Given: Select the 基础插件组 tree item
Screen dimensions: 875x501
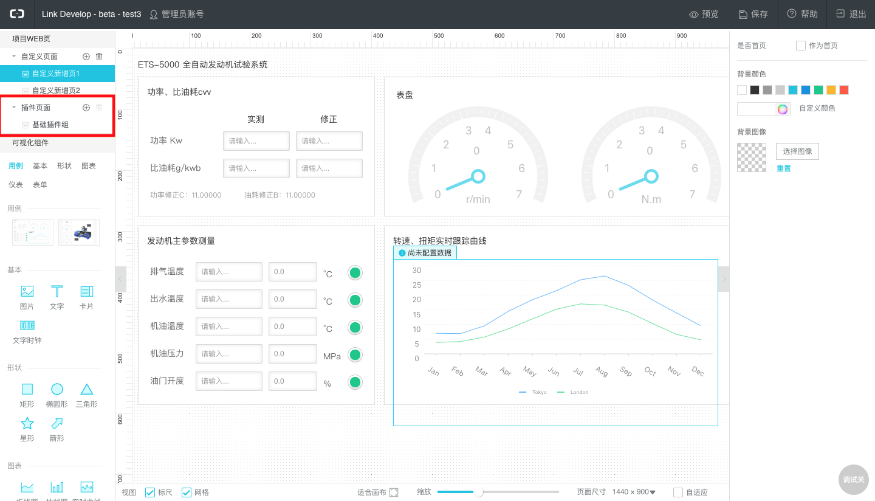Looking at the screenshot, I should click(x=57, y=125).
